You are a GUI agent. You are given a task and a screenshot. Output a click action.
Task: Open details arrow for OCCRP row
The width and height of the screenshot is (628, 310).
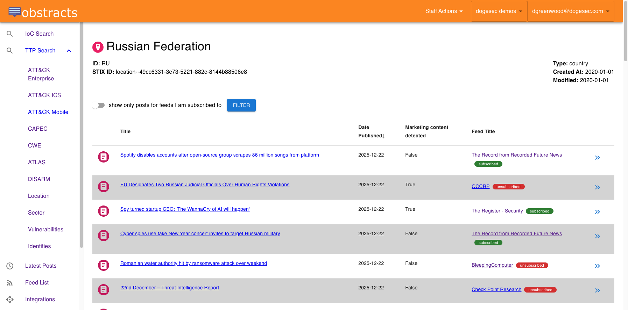[x=597, y=187]
